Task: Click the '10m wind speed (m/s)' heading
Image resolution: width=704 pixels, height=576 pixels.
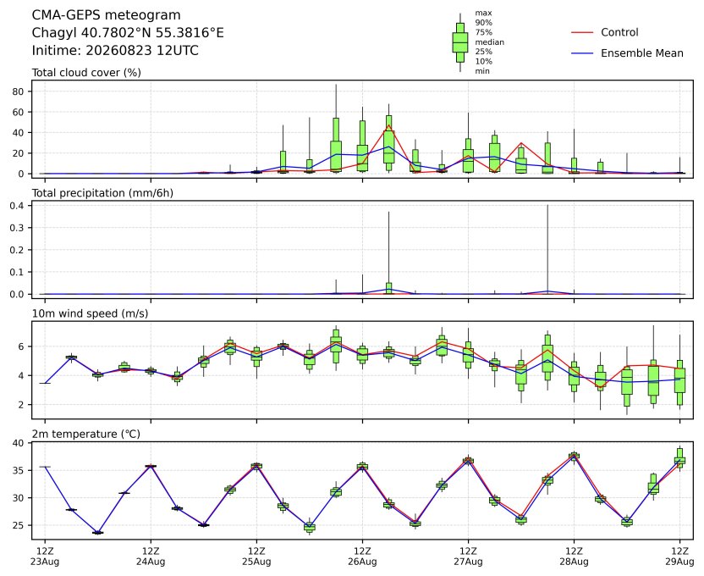Action: pyautogui.click(x=90, y=313)
